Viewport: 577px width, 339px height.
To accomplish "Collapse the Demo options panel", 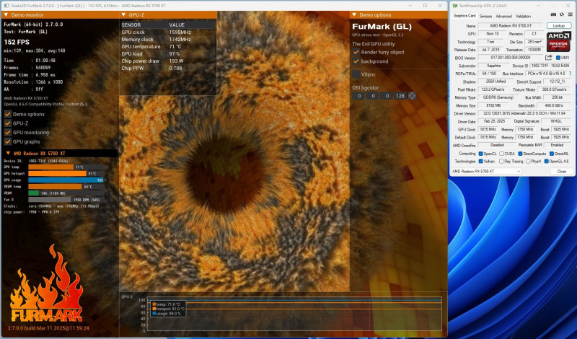I will coord(354,14).
